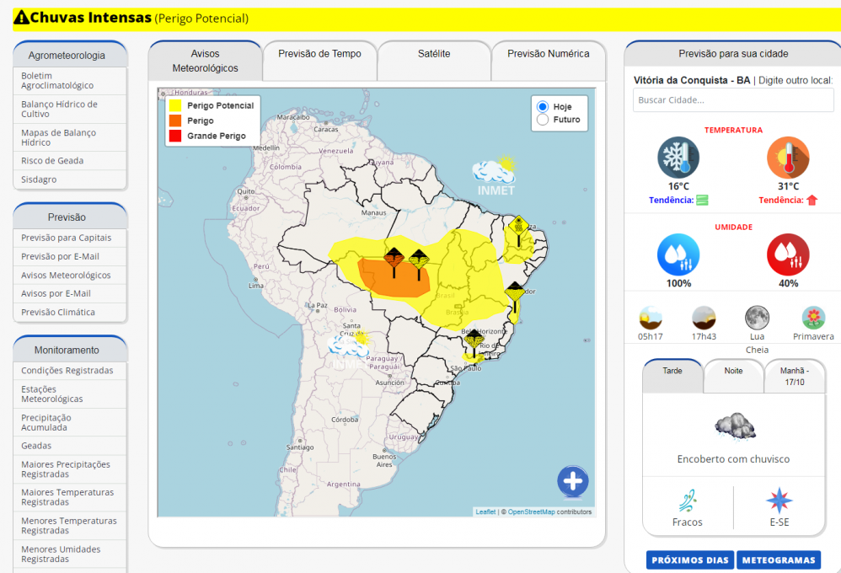Select the Hoje radio button
The height and width of the screenshot is (573, 841).
click(x=543, y=107)
